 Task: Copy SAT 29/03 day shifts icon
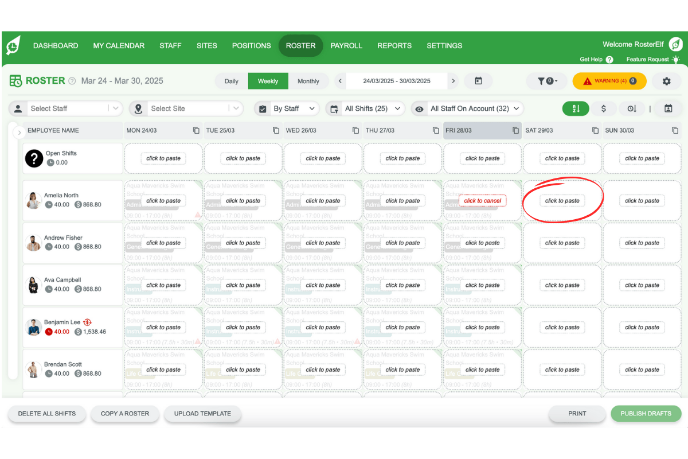(x=595, y=130)
